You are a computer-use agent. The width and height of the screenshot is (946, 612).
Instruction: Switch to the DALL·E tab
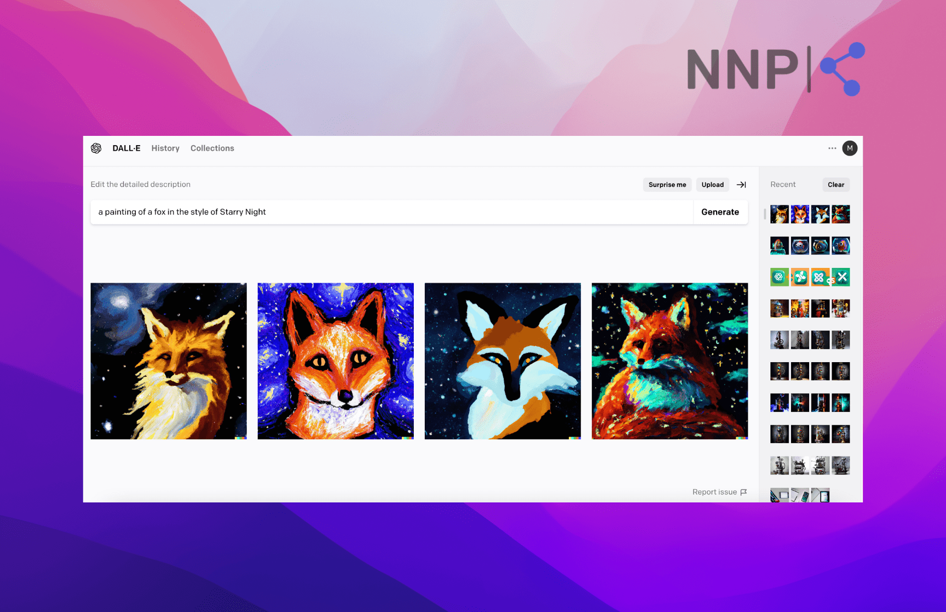coord(126,148)
